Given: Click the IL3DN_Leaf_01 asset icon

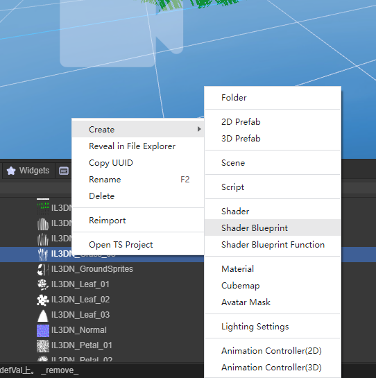Looking at the screenshot, I should (43, 284).
